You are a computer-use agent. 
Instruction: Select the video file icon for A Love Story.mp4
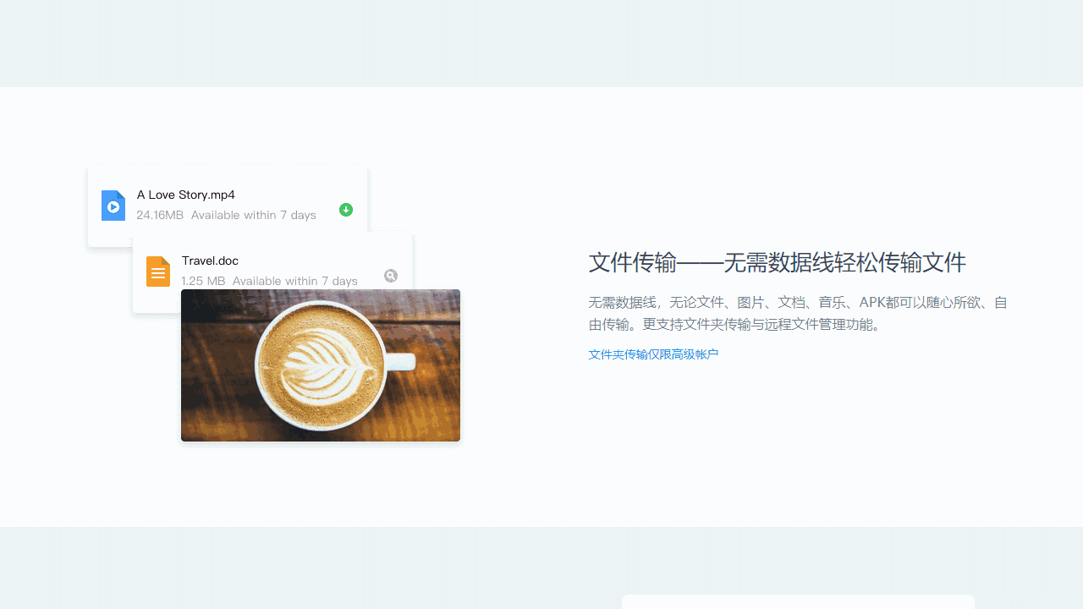113,206
